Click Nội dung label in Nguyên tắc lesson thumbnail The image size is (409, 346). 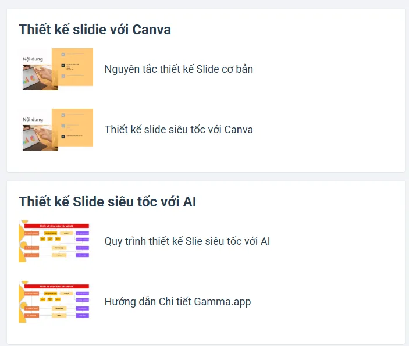pos(33,59)
